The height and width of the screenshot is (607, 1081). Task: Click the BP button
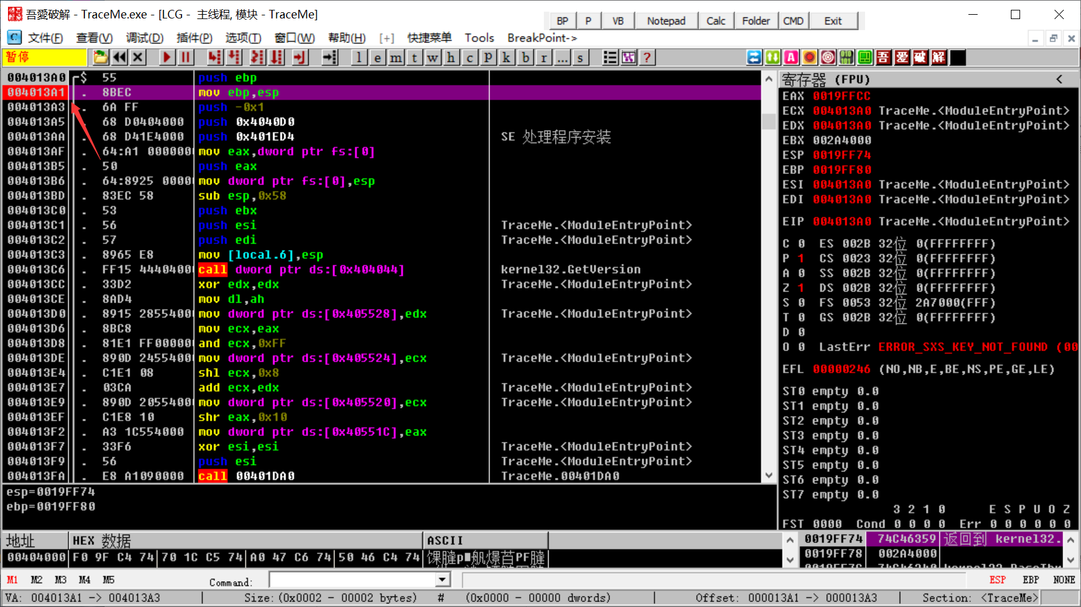[x=562, y=21]
